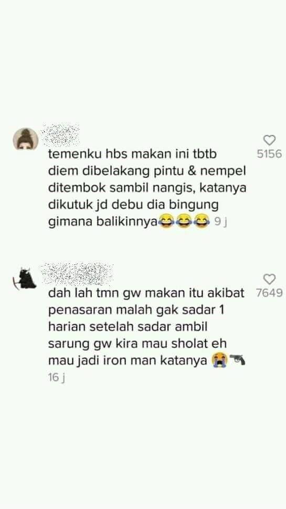Tap the line "sarung gw kira mau sholat eh"

137,344
